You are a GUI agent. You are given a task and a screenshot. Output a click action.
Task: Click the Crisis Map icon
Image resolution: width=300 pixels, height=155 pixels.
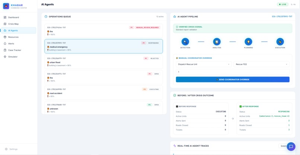pyautogui.click(x=5, y=24)
